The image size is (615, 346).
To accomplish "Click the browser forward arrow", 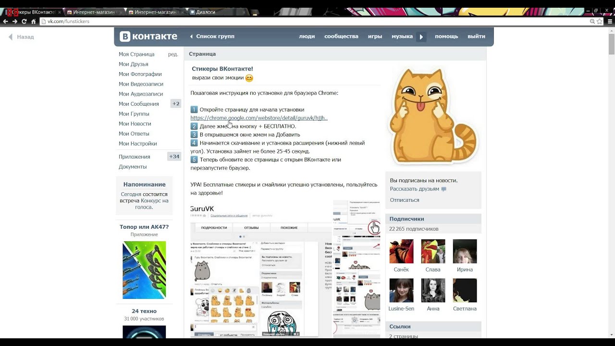I will coord(15,21).
